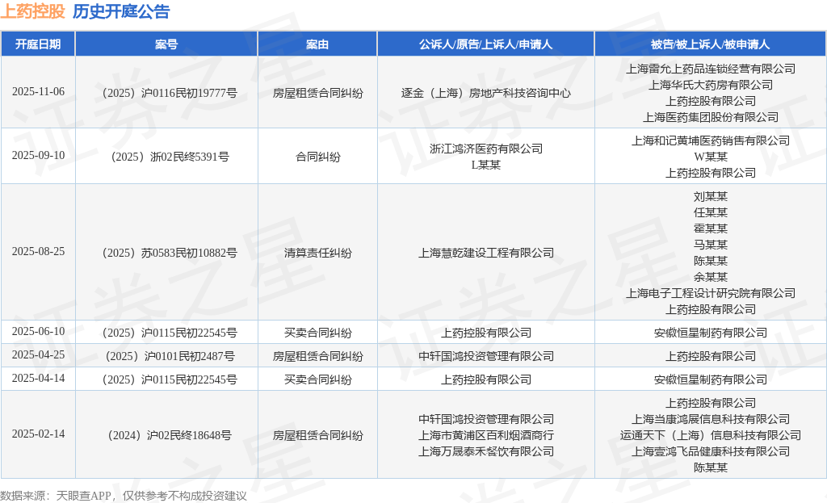This screenshot has width=827, height=503.
Task: Click appellant 上海市黄浦区百利烟酒商行
Action: click(x=485, y=435)
